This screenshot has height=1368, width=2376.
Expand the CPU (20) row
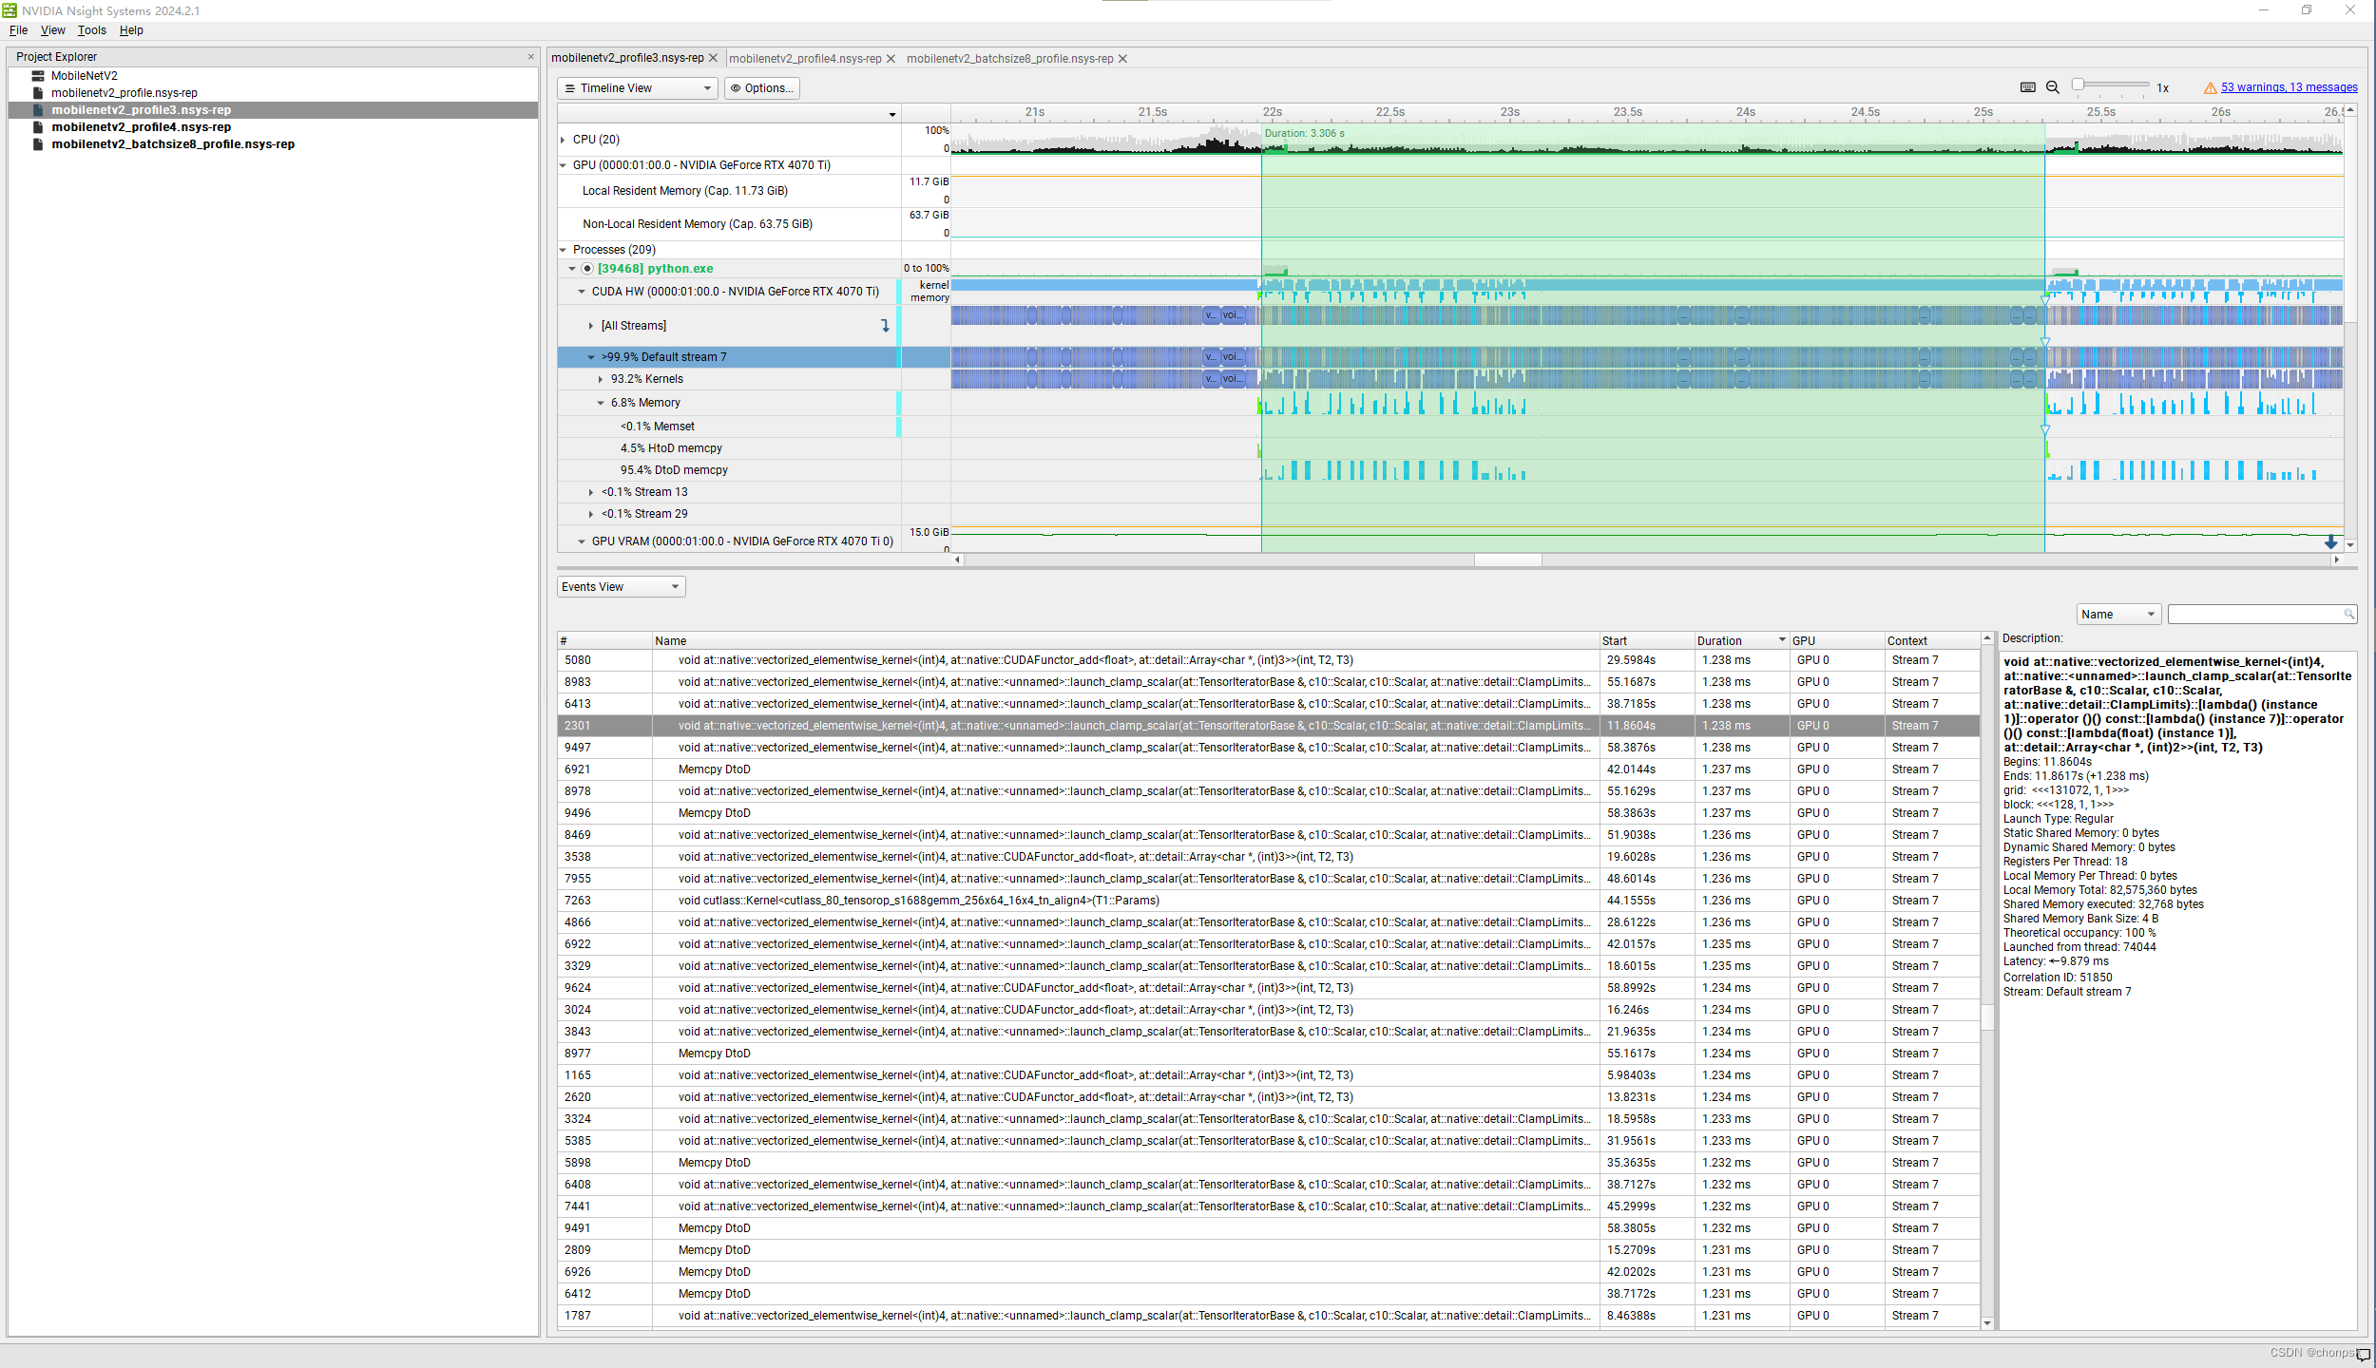tap(563, 140)
